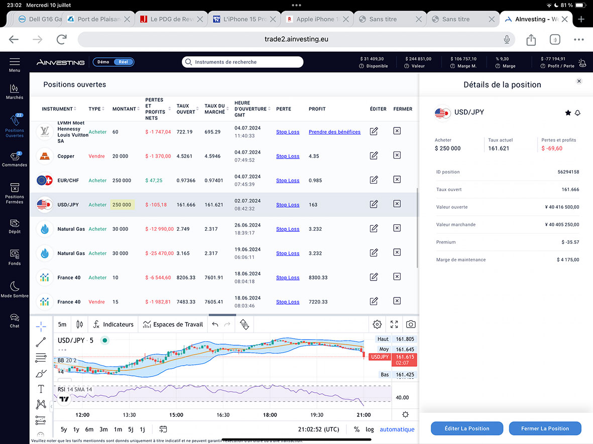This screenshot has height=444, width=593.
Task: Sort table by Instrument column
Action: point(59,109)
